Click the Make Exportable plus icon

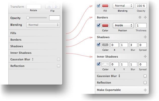click(145, 90)
